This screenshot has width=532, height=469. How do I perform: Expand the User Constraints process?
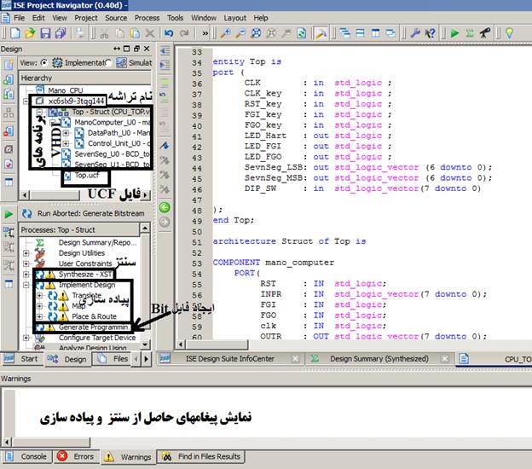coord(26,263)
